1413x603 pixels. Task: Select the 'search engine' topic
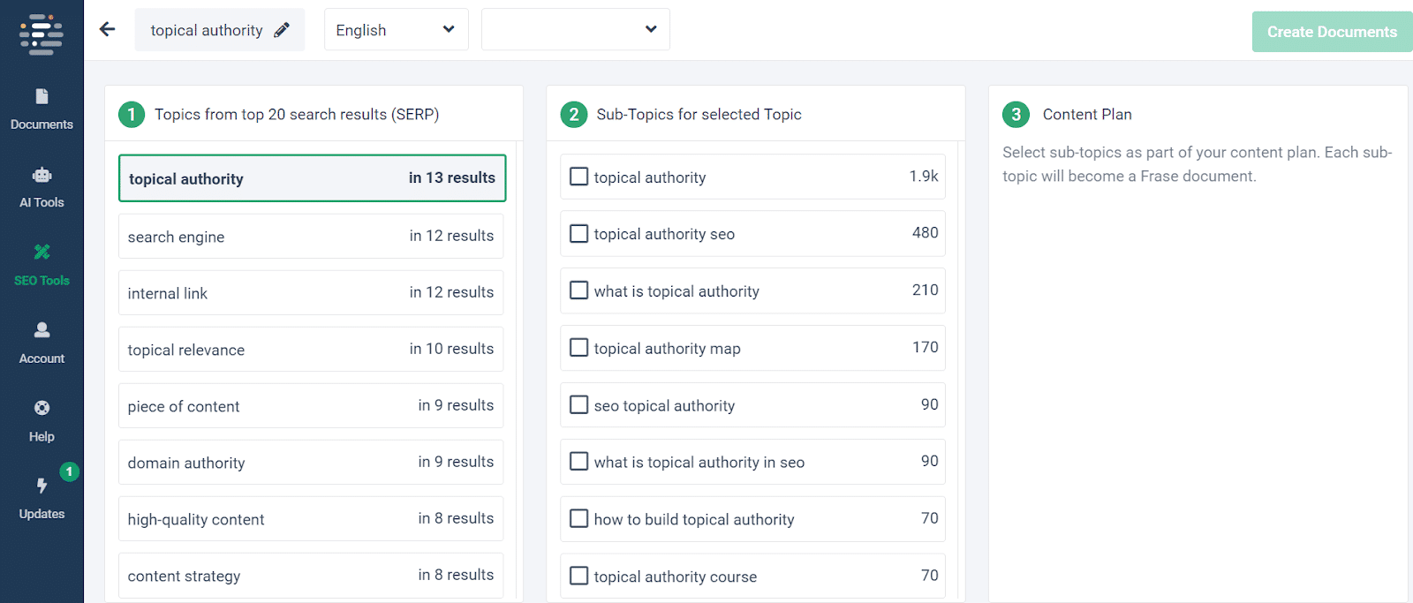[x=311, y=236]
